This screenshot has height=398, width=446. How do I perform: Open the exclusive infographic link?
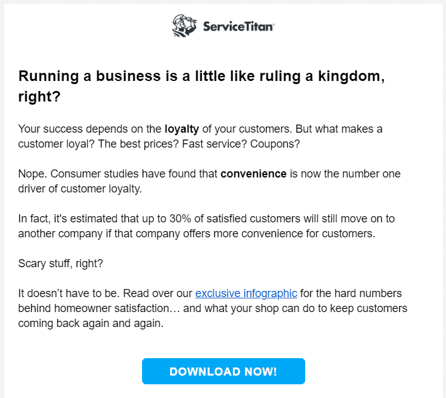pyautogui.click(x=246, y=293)
